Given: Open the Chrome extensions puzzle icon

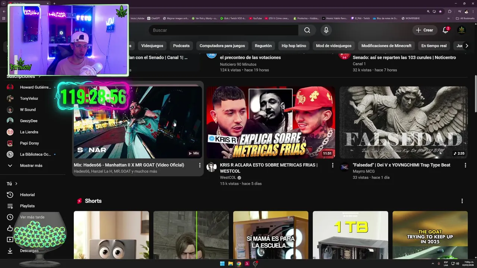Looking at the screenshot, I should (x=450, y=12).
